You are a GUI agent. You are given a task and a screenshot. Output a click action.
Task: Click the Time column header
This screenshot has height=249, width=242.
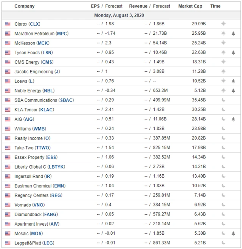[x=216, y=6]
